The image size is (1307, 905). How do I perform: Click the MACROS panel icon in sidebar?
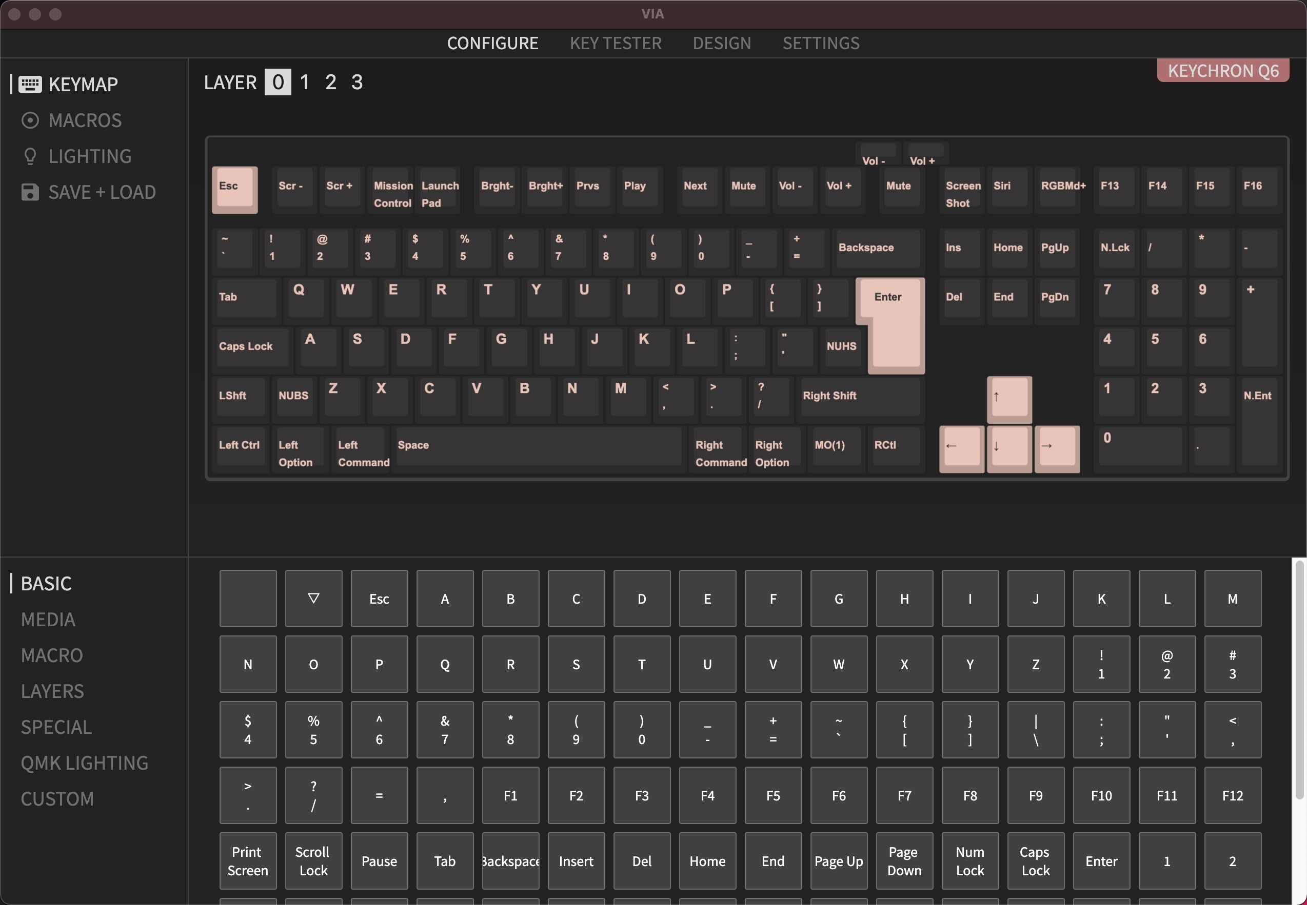pos(29,120)
